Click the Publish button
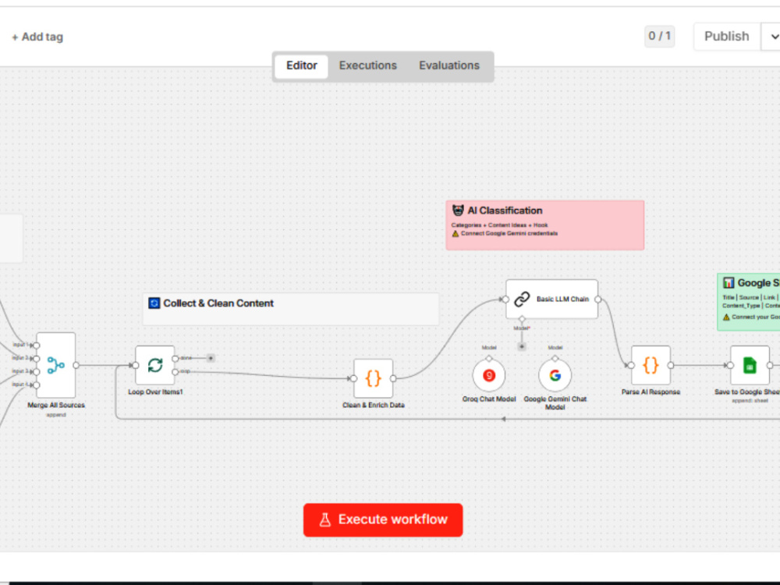This screenshot has width=780, height=585. coord(727,37)
